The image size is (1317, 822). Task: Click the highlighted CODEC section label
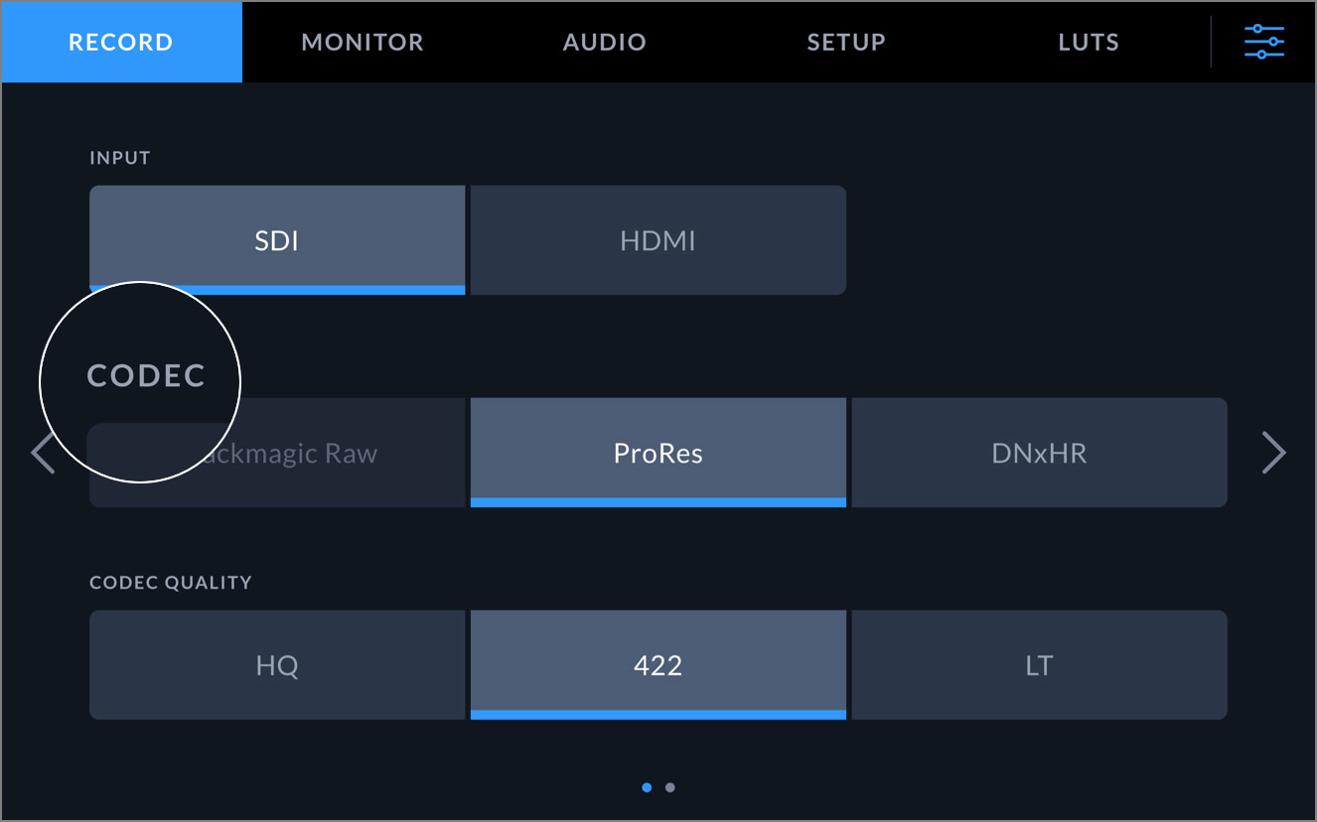[x=148, y=375]
